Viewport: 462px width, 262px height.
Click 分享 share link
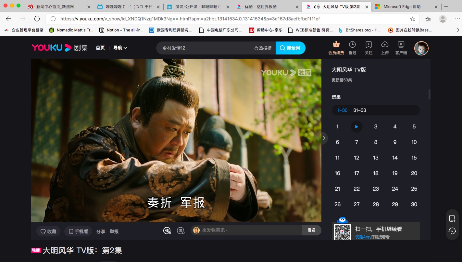click(x=101, y=232)
